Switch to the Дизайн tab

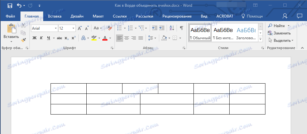click(77, 16)
